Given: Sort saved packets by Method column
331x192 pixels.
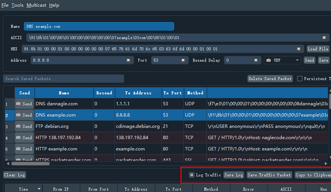Looking at the screenshot, I should click(x=195, y=93).
